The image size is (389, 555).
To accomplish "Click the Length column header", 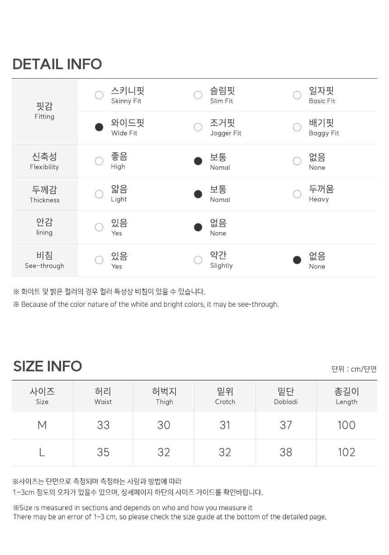I will [x=347, y=396].
